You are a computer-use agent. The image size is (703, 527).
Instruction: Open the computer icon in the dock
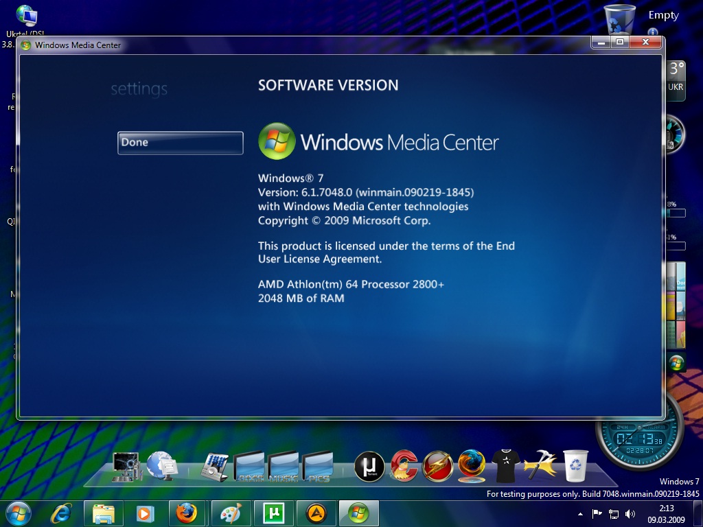[x=126, y=467]
